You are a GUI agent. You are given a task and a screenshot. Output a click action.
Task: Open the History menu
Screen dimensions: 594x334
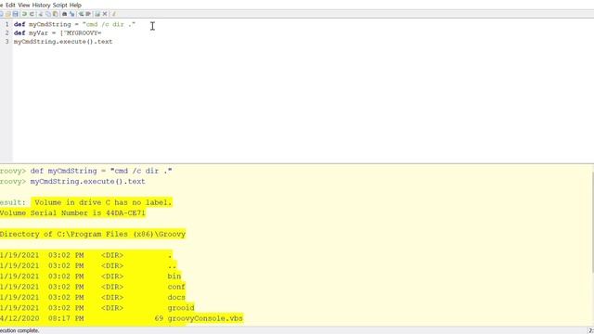41,5
